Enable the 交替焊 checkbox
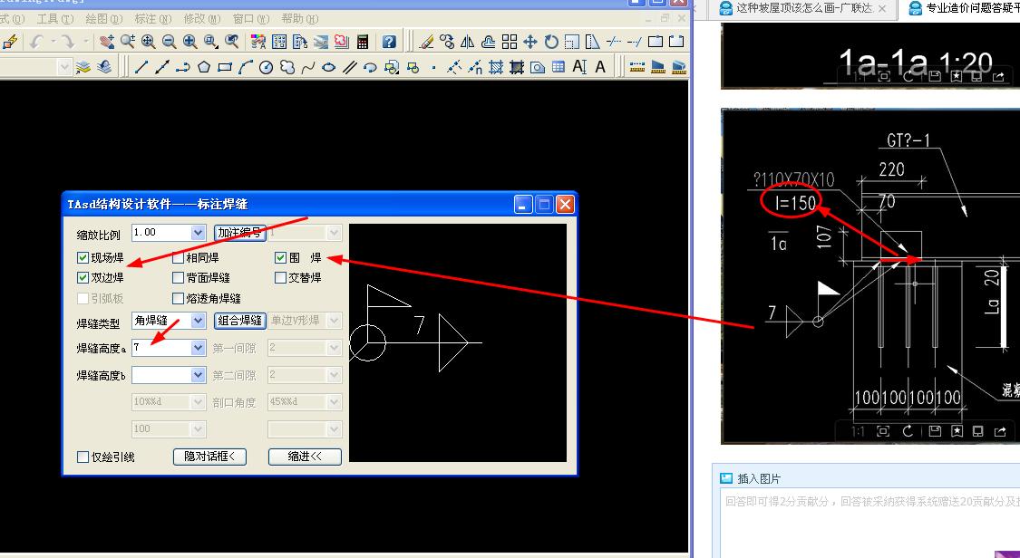This screenshot has height=558, width=1020. 280,277
